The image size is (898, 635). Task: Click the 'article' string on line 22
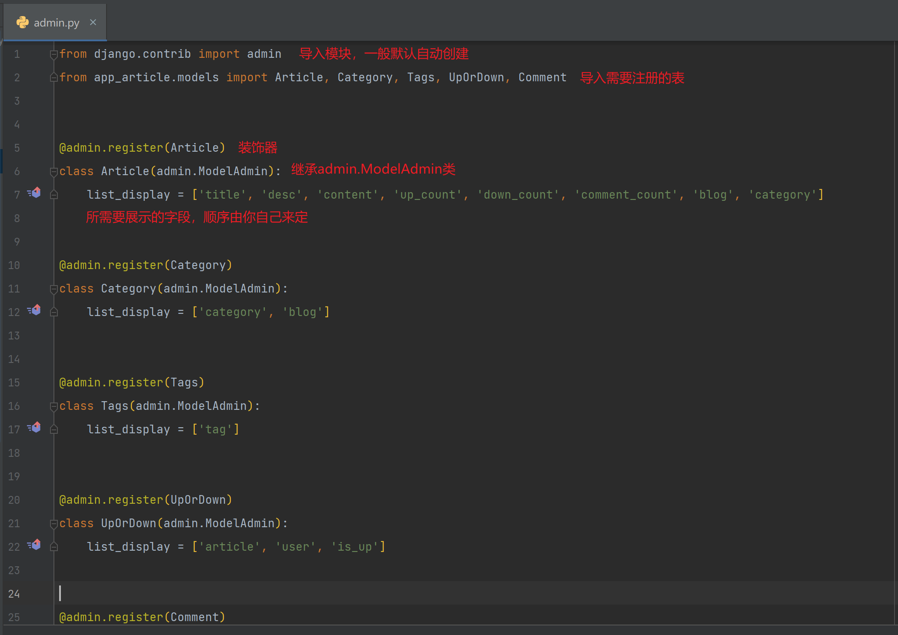[x=230, y=547]
